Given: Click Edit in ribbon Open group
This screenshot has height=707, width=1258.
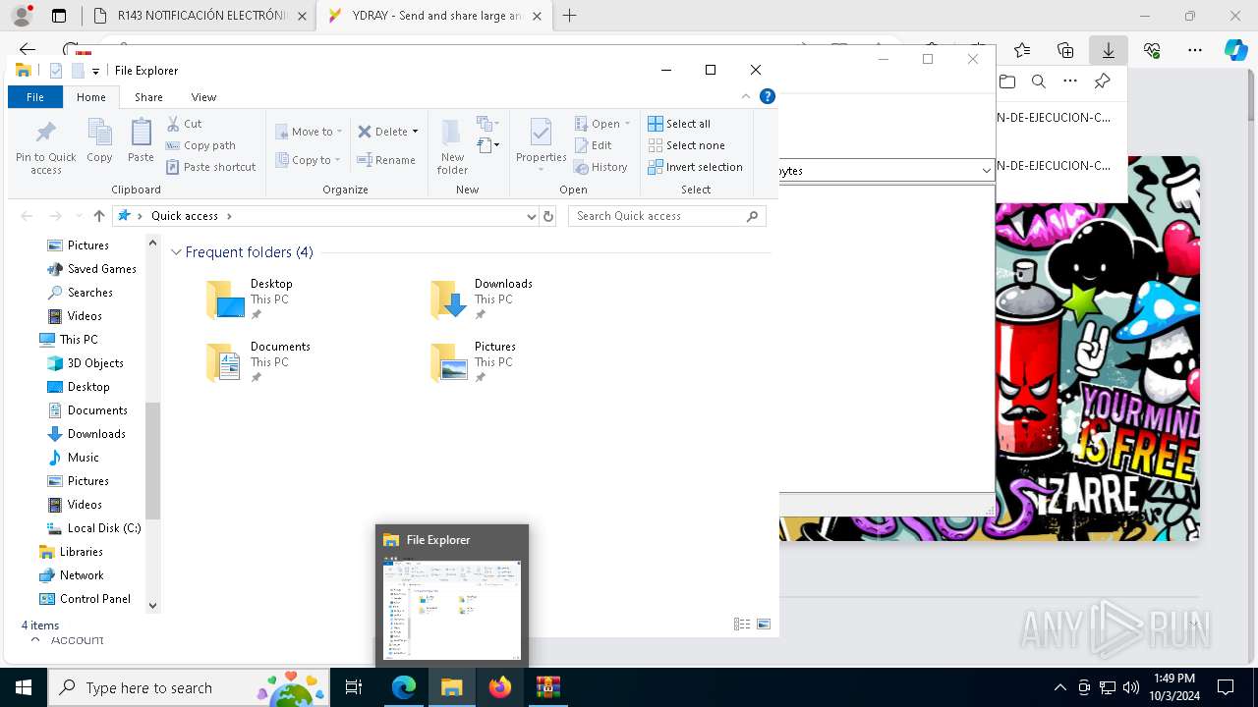Looking at the screenshot, I should (593, 145).
